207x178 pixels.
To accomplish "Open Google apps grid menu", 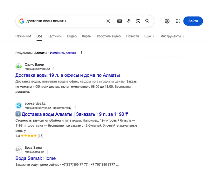I will click(x=178, y=21).
